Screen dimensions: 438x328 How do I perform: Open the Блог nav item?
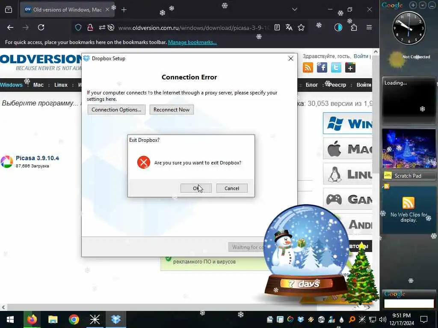tap(312, 85)
